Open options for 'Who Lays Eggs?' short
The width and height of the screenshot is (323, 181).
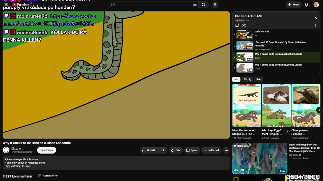click(x=287, y=132)
